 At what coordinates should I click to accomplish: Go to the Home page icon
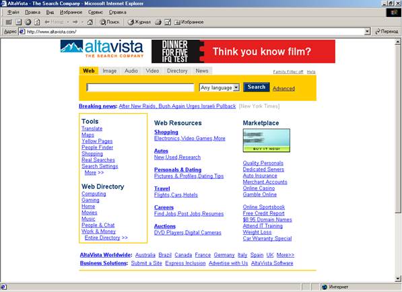[90, 22]
